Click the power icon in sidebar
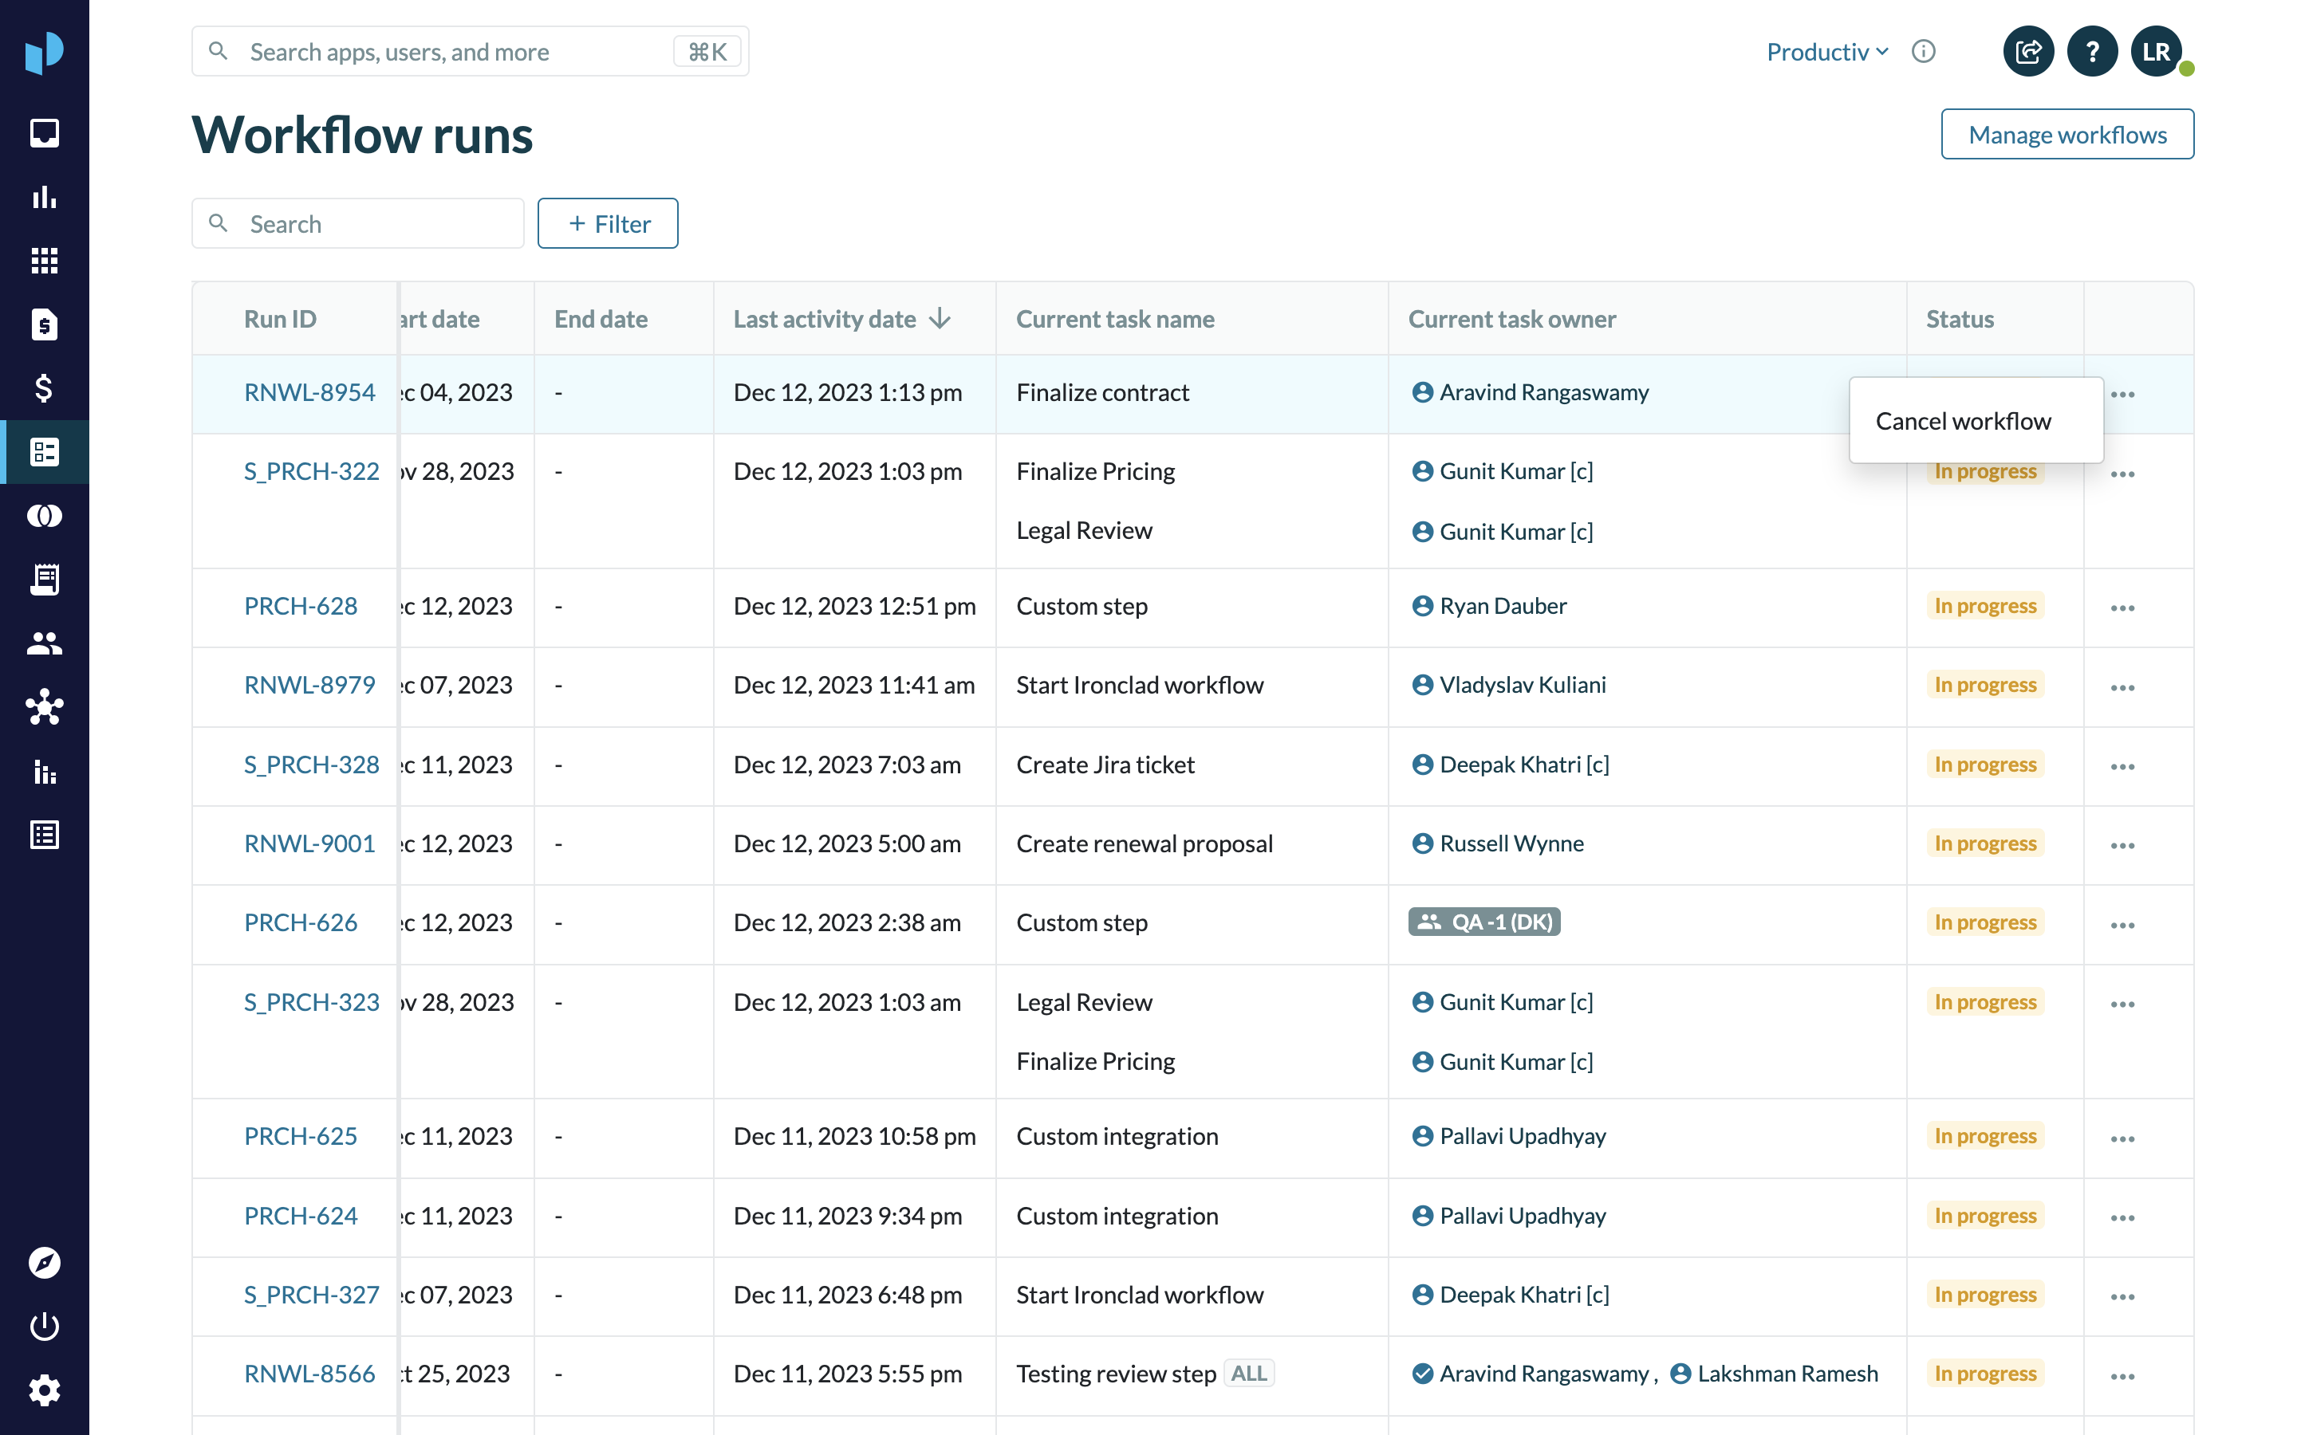 click(45, 1326)
